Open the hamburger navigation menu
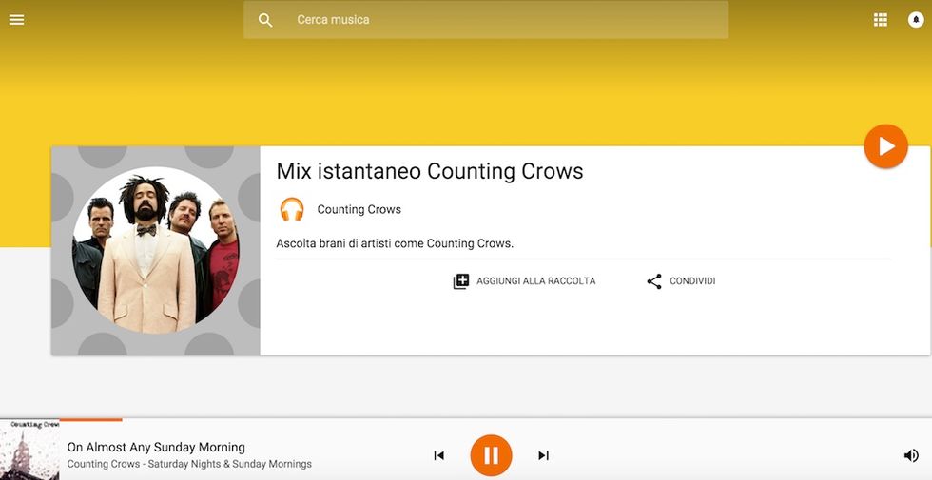932x480 pixels. [17, 20]
